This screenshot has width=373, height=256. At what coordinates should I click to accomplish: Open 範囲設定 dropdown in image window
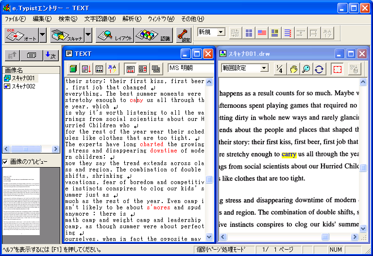[264, 68]
